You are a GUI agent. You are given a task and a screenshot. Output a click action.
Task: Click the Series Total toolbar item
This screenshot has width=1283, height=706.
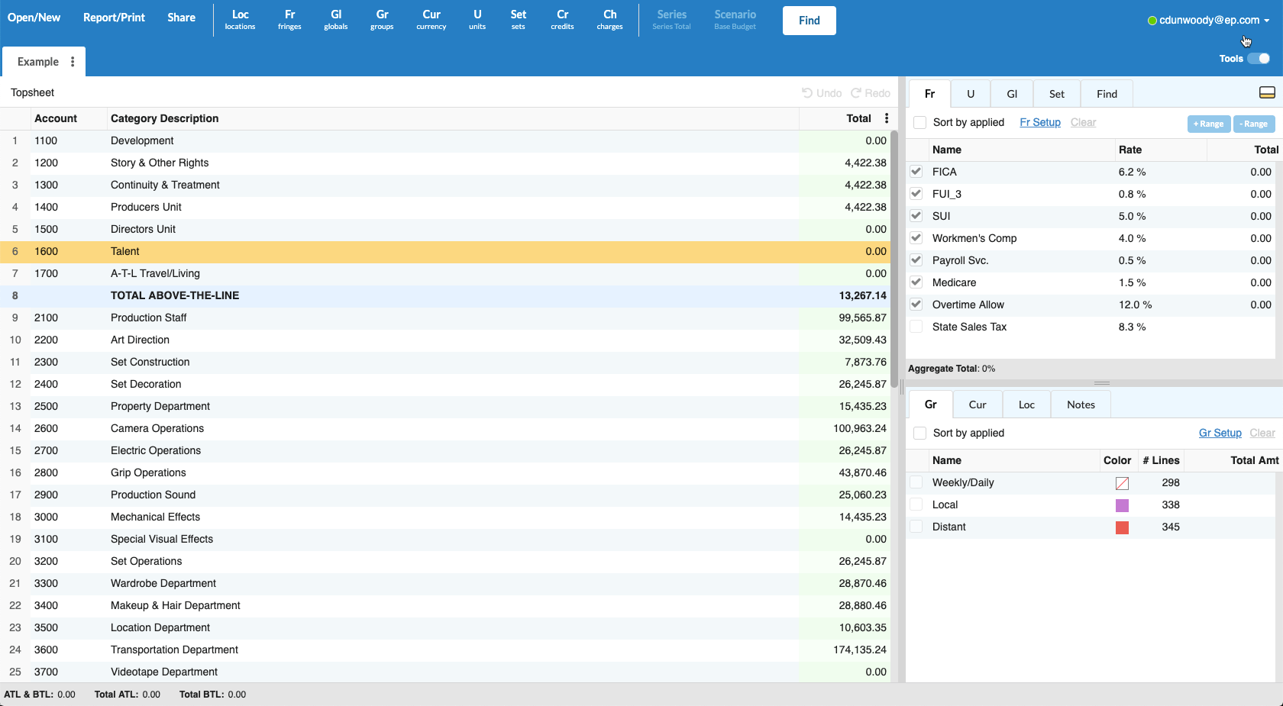pyautogui.click(x=671, y=20)
